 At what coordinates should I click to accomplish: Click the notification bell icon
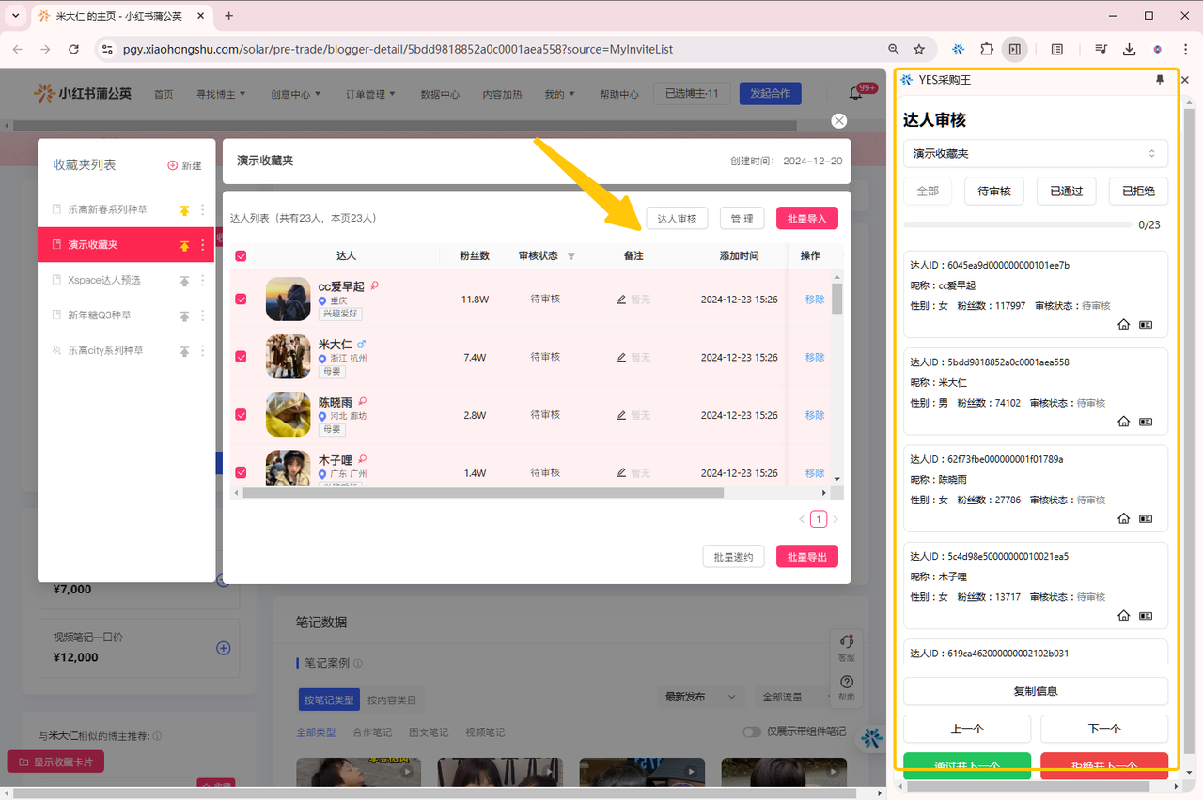(x=855, y=94)
